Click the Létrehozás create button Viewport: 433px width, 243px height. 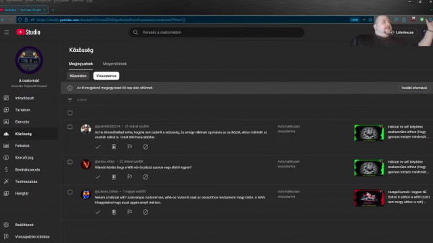coord(402,32)
